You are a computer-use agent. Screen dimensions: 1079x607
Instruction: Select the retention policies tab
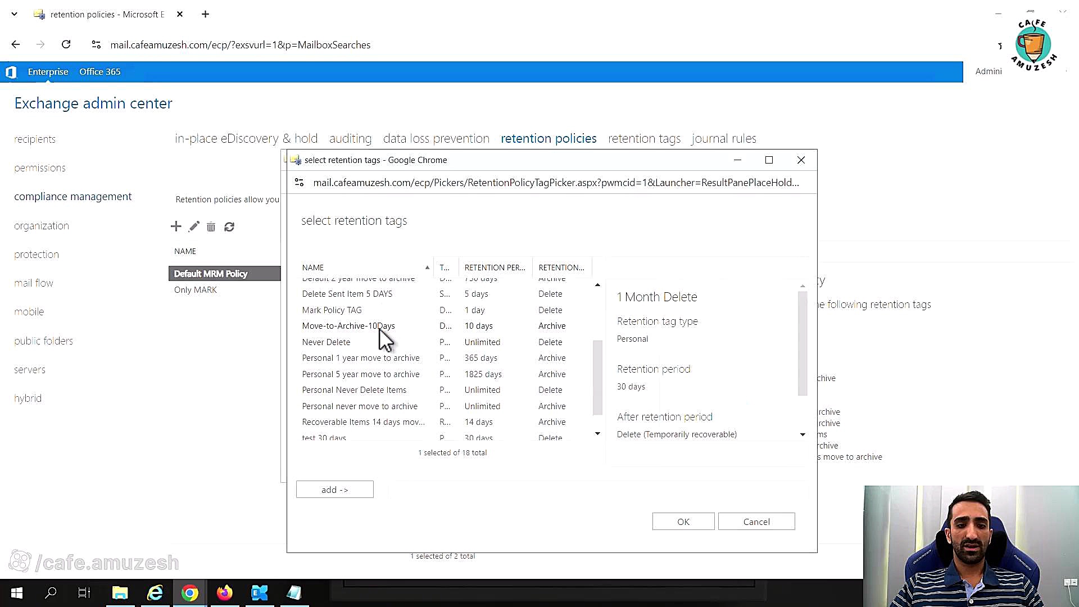tap(548, 138)
